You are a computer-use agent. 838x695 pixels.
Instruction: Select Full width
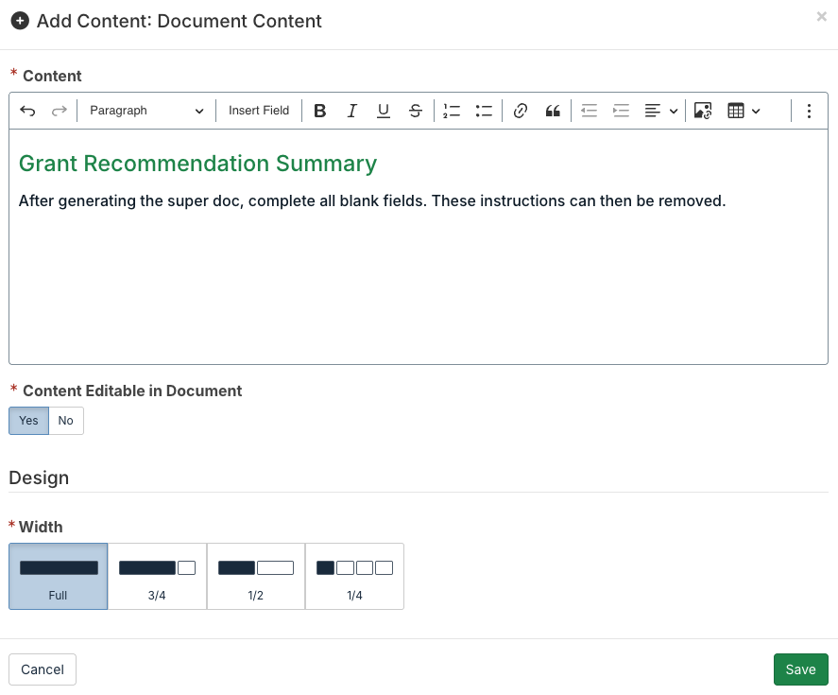click(x=59, y=576)
